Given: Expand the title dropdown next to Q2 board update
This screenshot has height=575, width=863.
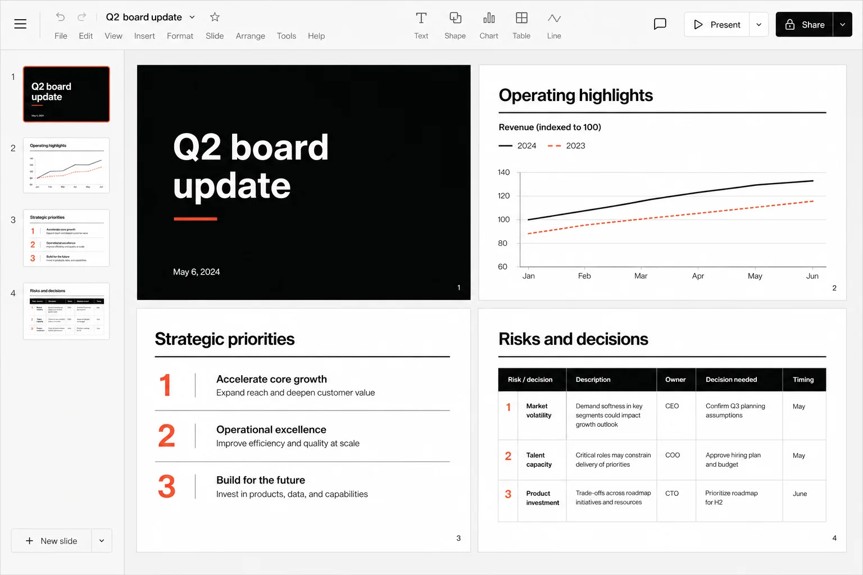Looking at the screenshot, I should (x=192, y=17).
